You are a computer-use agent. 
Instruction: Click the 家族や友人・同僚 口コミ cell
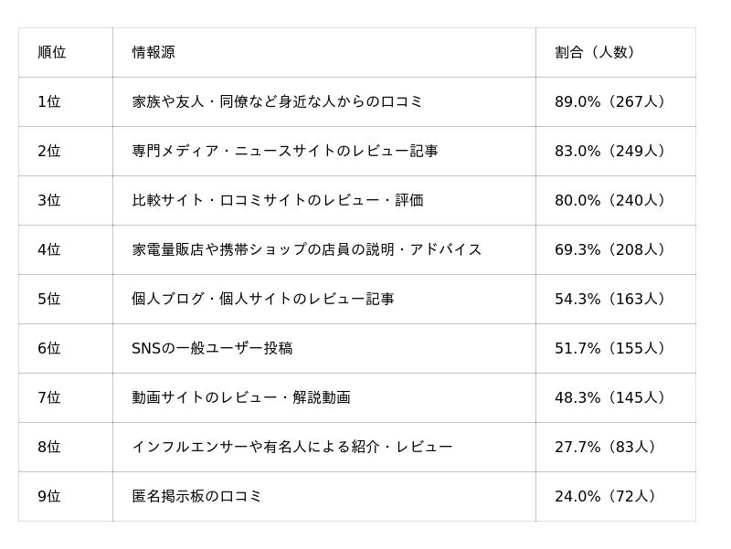coord(277,101)
